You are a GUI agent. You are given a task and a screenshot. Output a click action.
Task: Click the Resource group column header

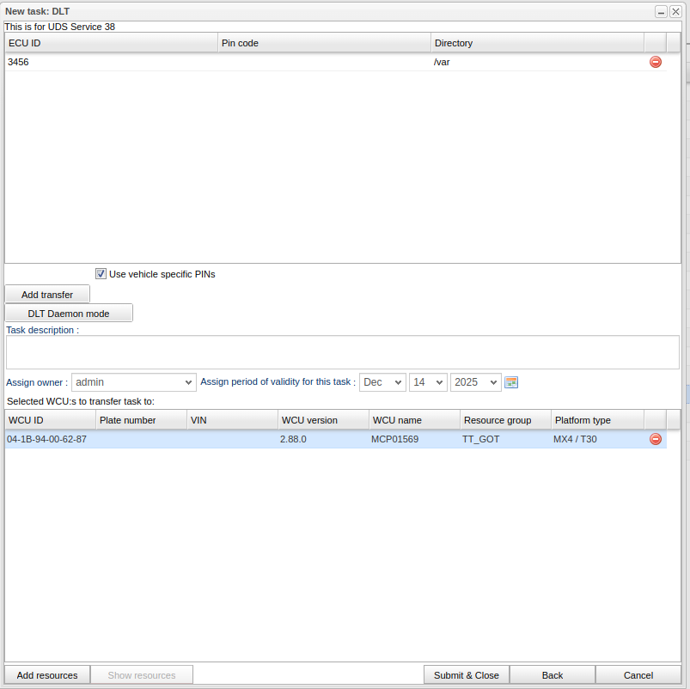coord(504,420)
